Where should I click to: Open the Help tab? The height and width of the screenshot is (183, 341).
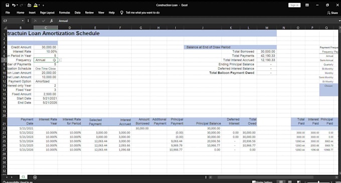pos(111,12)
